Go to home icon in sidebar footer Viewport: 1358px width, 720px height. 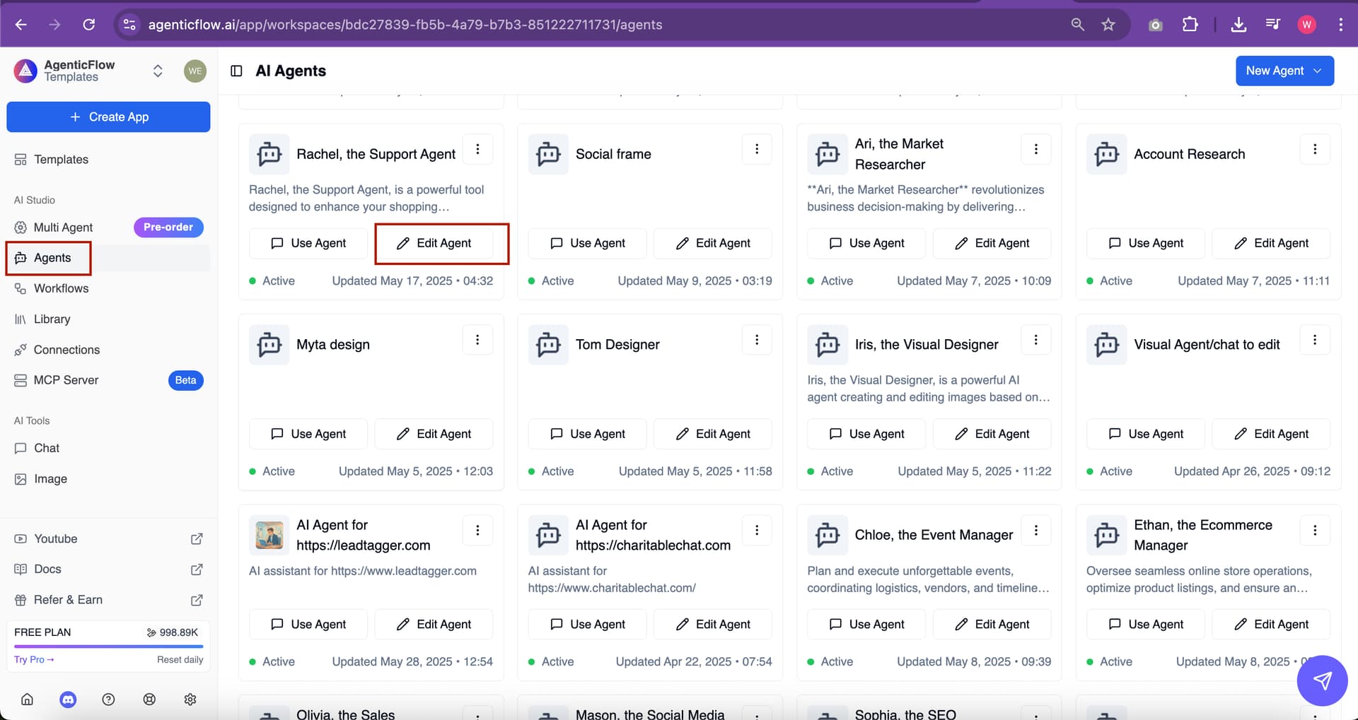coord(27,700)
